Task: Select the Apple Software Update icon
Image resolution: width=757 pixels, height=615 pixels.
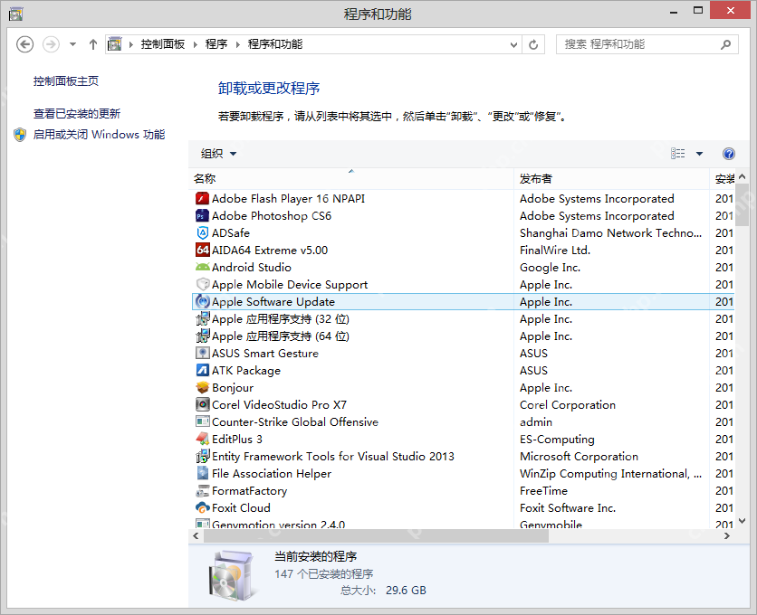Action: point(203,301)
